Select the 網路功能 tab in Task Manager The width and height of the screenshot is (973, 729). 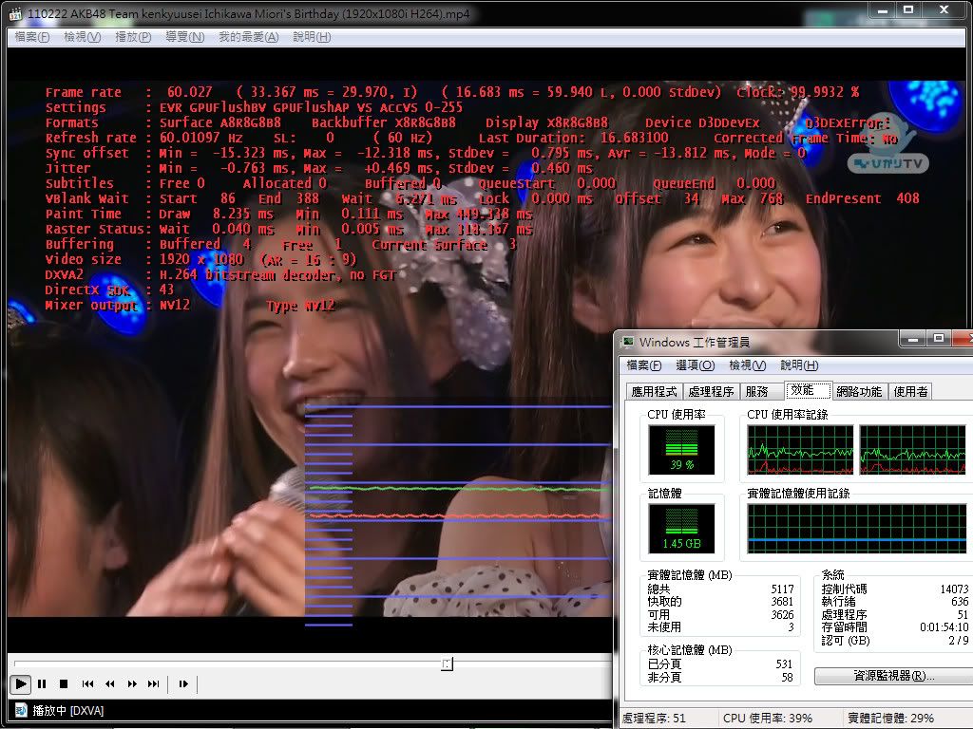click(x=858, y=391)
